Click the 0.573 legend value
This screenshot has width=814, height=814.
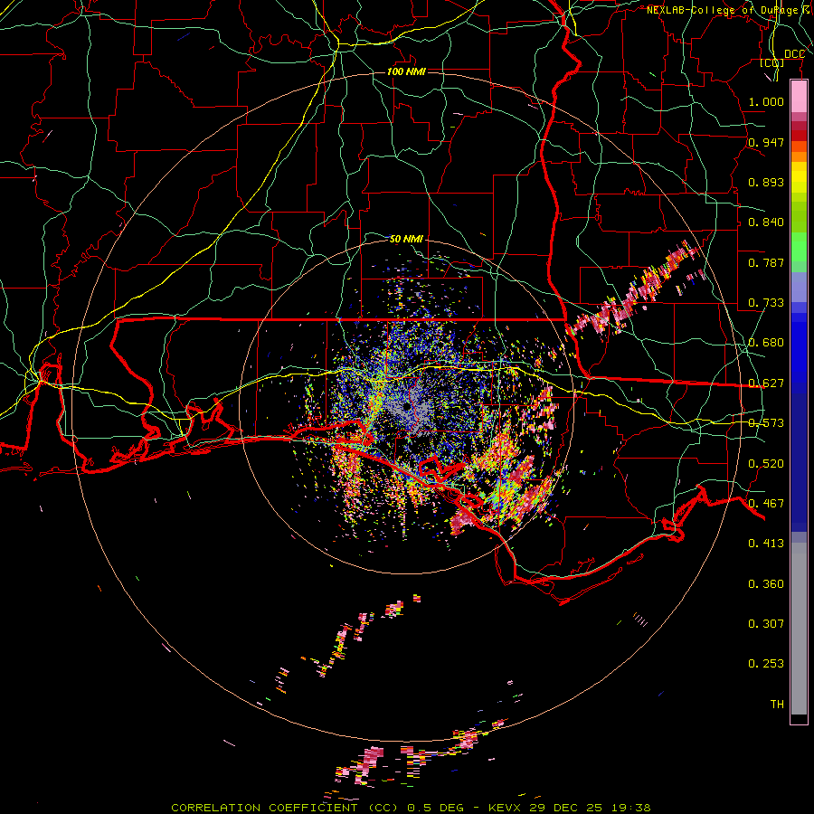coord(766,423)
